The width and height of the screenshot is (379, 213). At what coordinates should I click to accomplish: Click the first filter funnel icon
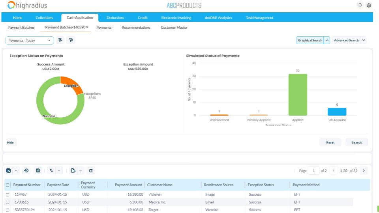point(60,40)
